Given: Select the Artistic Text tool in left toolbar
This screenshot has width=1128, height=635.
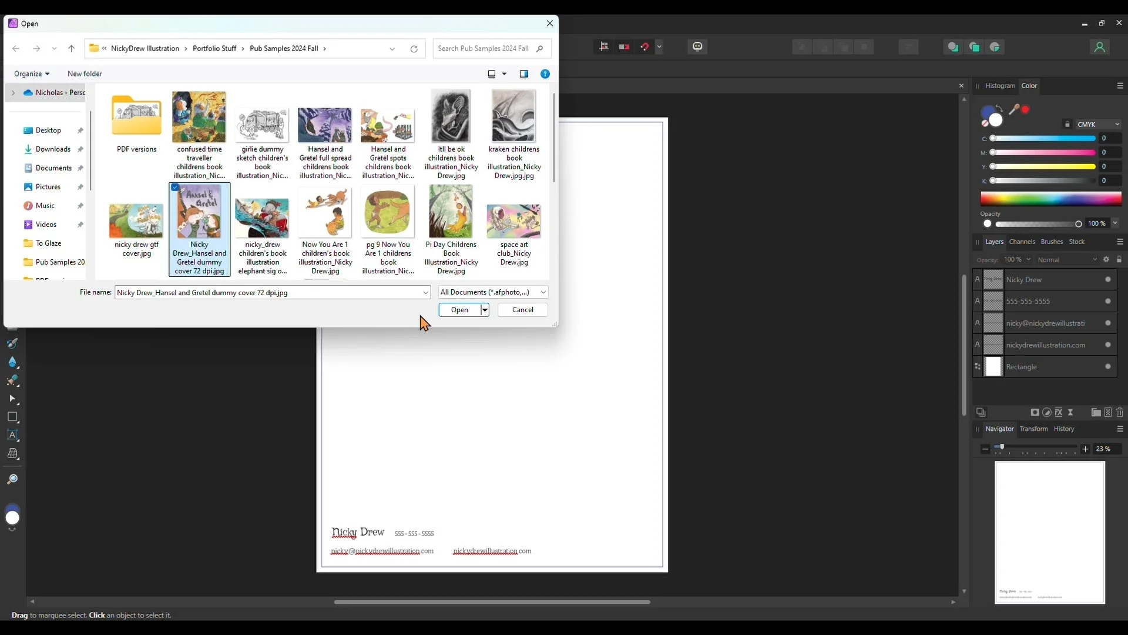Looking at the screenshot, I should [x=12, y=435].
